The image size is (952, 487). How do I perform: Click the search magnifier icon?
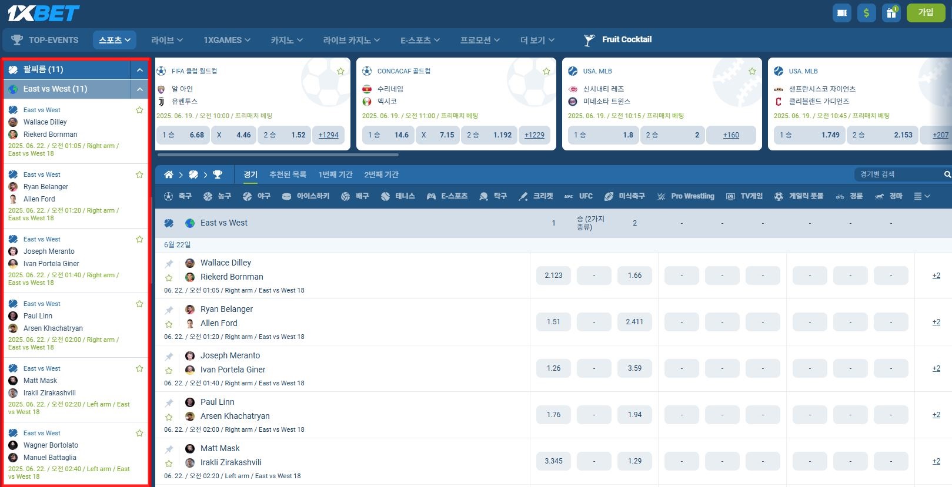947,174
